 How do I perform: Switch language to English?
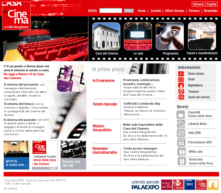[211, 4]
